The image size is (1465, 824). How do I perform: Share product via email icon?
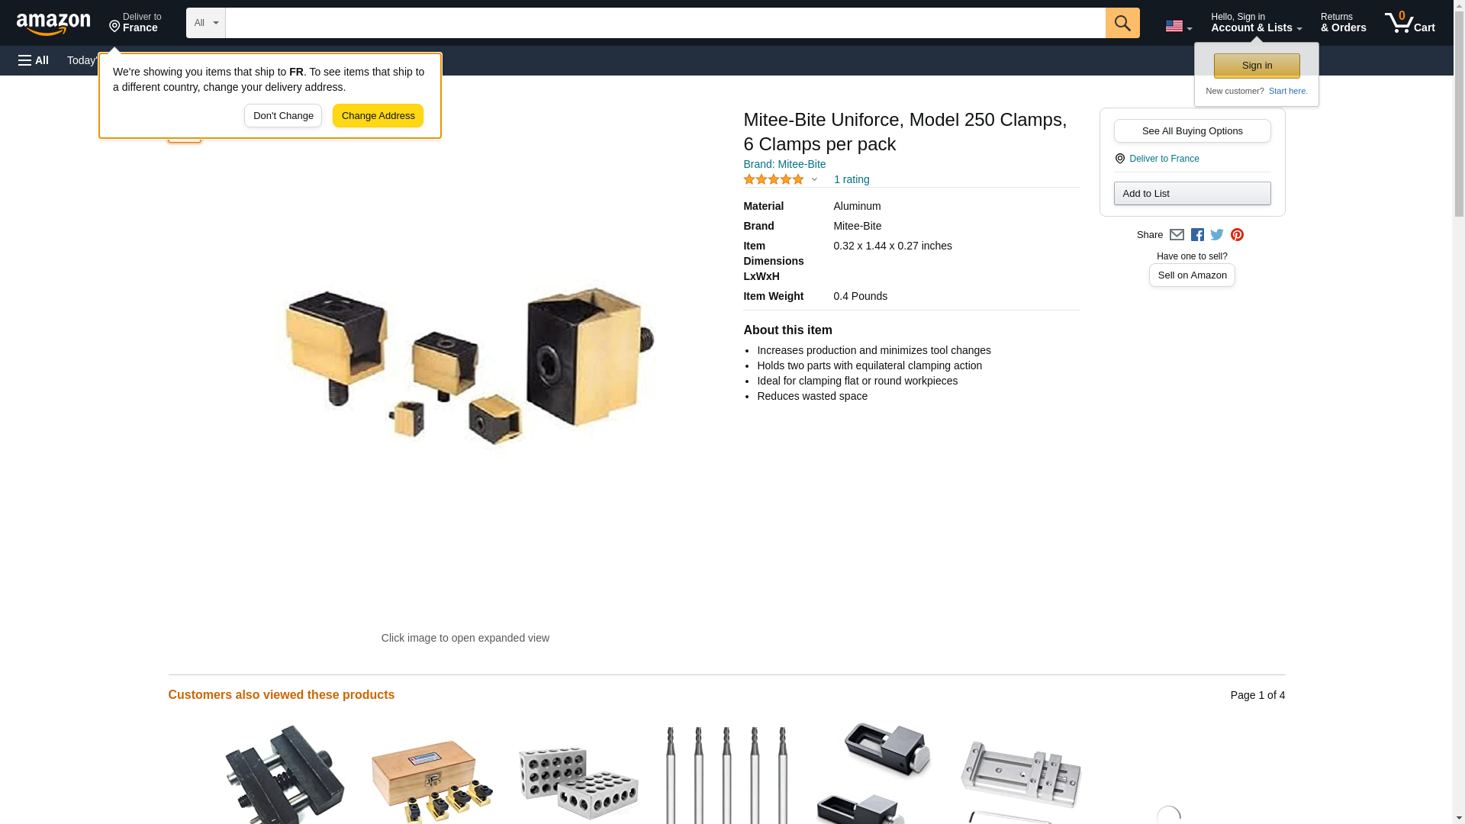[1177, 235]
